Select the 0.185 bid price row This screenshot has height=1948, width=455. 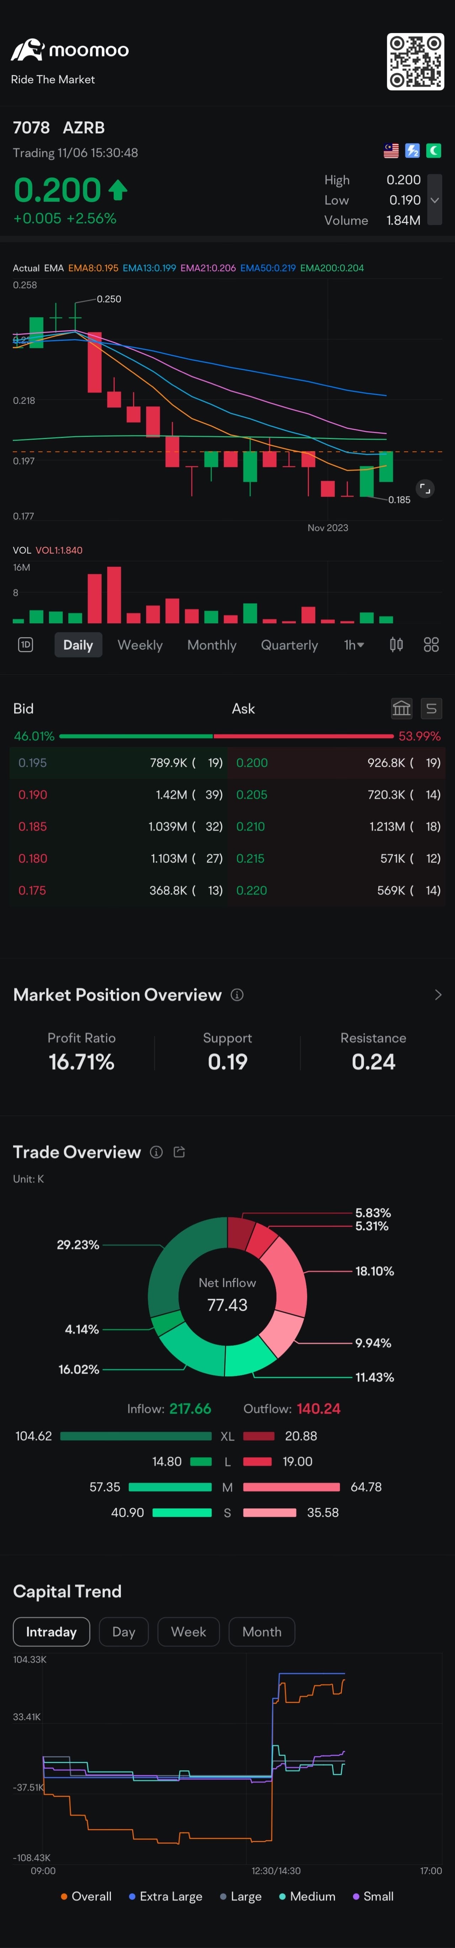pos(118,827)
